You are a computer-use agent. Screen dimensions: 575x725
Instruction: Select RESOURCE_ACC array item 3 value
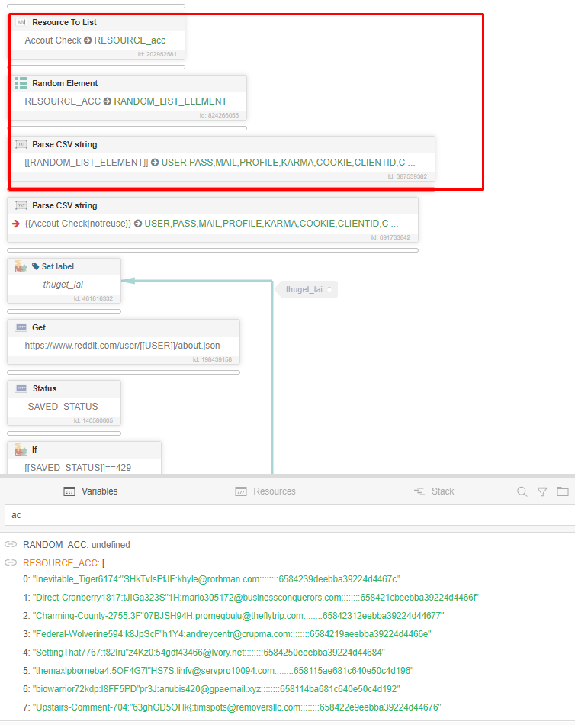(232, 634)
